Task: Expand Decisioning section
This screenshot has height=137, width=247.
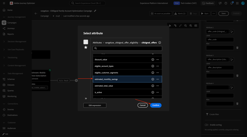Action: [x=4, y=58]
